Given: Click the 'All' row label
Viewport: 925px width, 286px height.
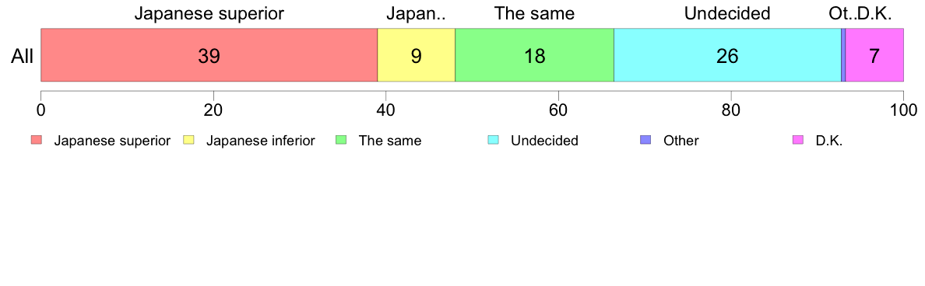Looking at the screenshot, I should pos(23,57).
